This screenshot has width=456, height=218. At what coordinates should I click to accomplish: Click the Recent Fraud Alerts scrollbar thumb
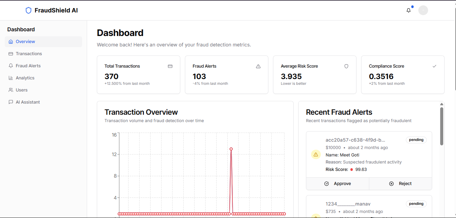tap(442, 126)
